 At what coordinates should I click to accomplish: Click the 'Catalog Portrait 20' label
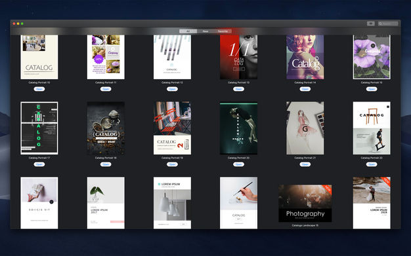point(238,158)
